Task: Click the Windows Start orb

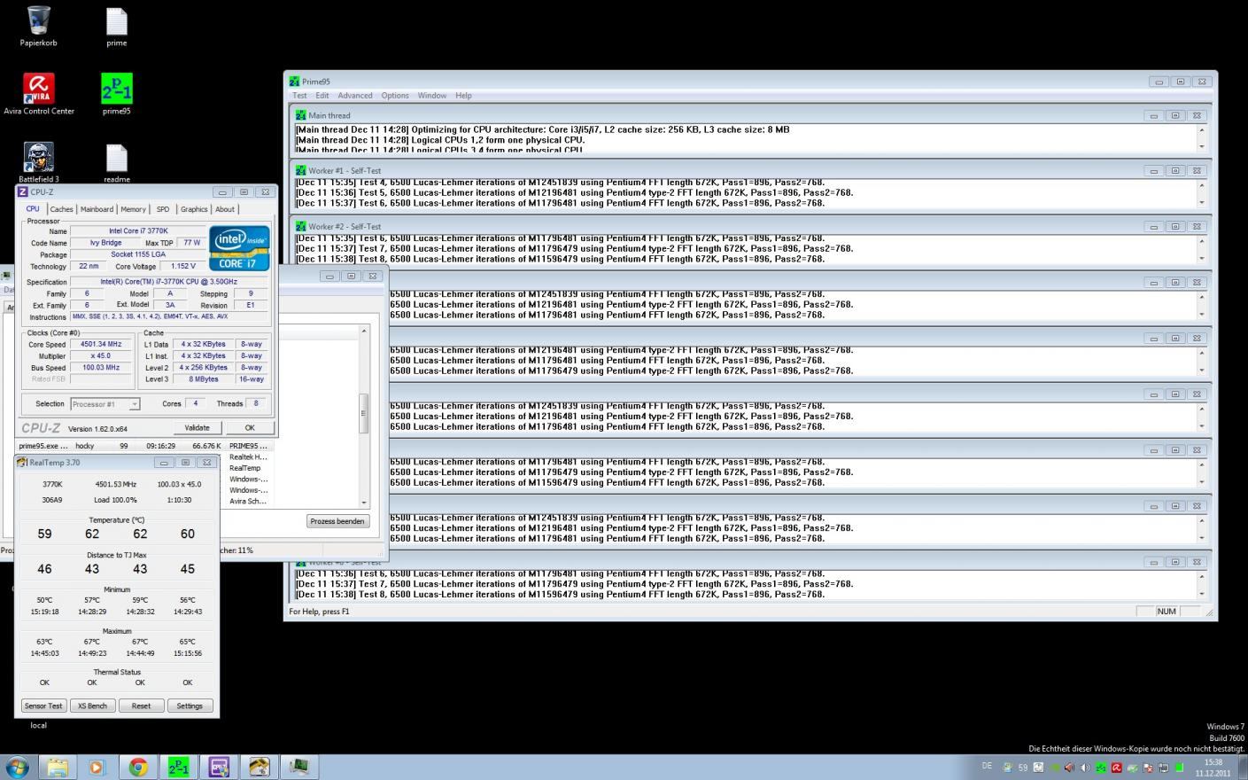Action: point(17,767)
